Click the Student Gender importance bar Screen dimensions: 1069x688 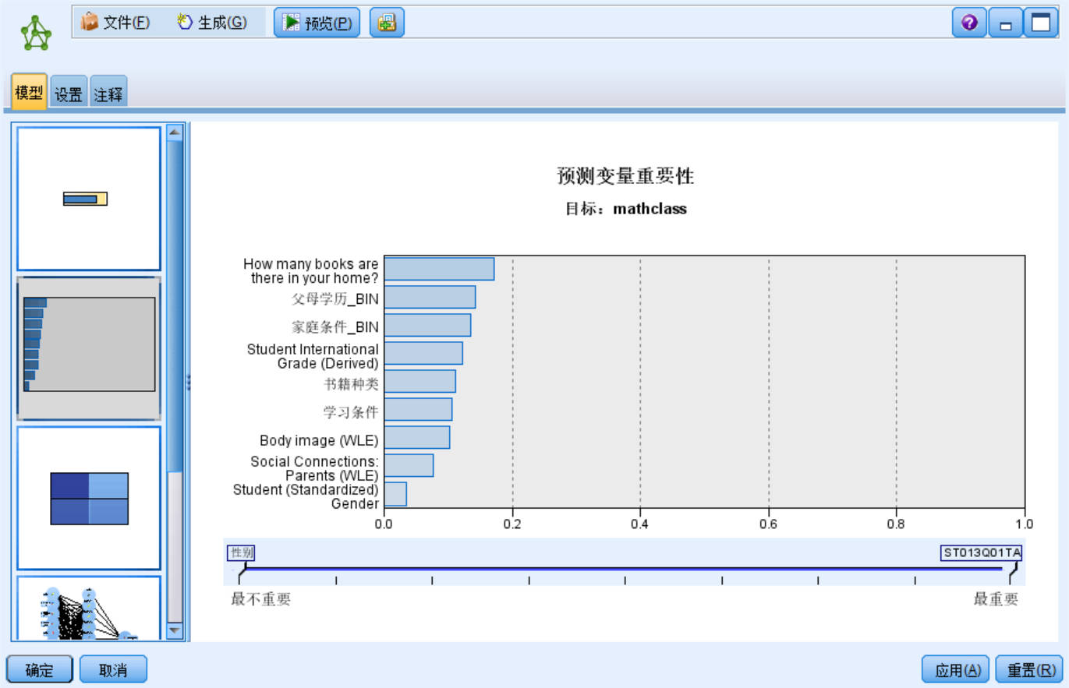[395, 494]
